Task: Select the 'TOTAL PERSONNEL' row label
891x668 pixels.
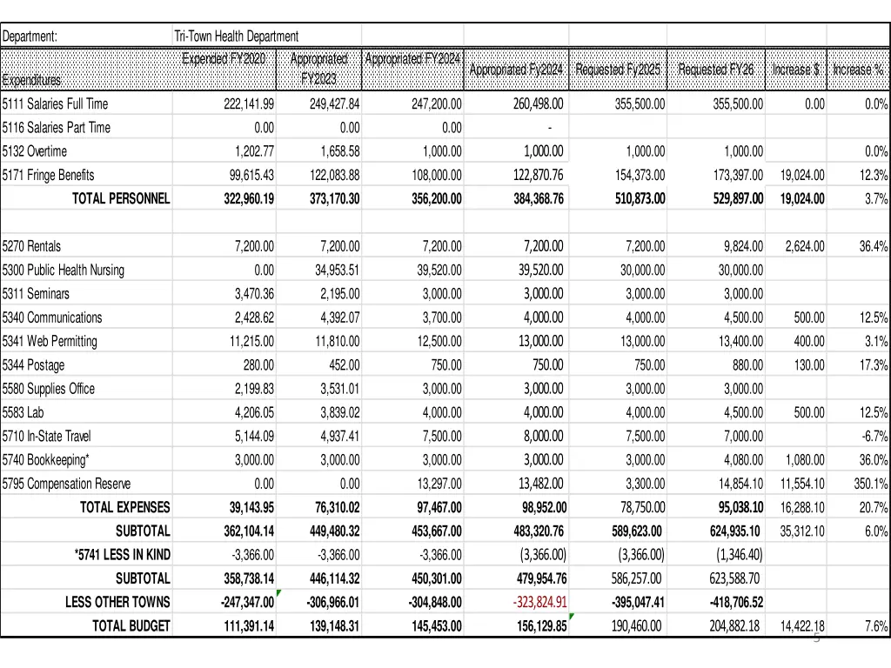Action: tap(120, 199)
